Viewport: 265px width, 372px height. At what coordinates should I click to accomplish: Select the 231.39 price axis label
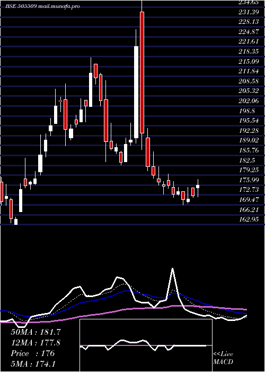coord(249,12)
